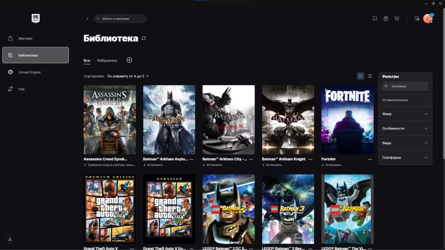Open the gift redeem icon

click(386, 18)
